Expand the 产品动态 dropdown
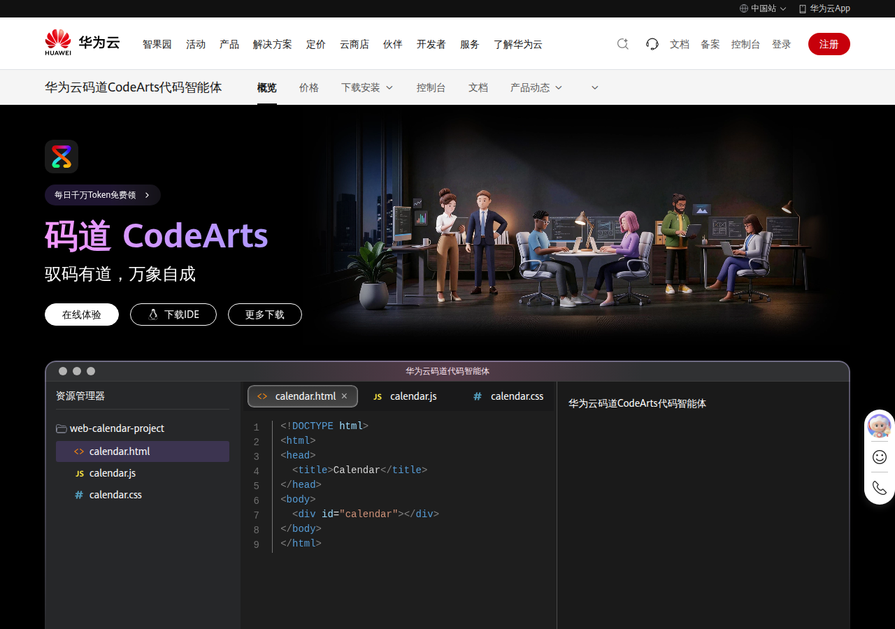This screenshot has height=629, width=895. 536,87
